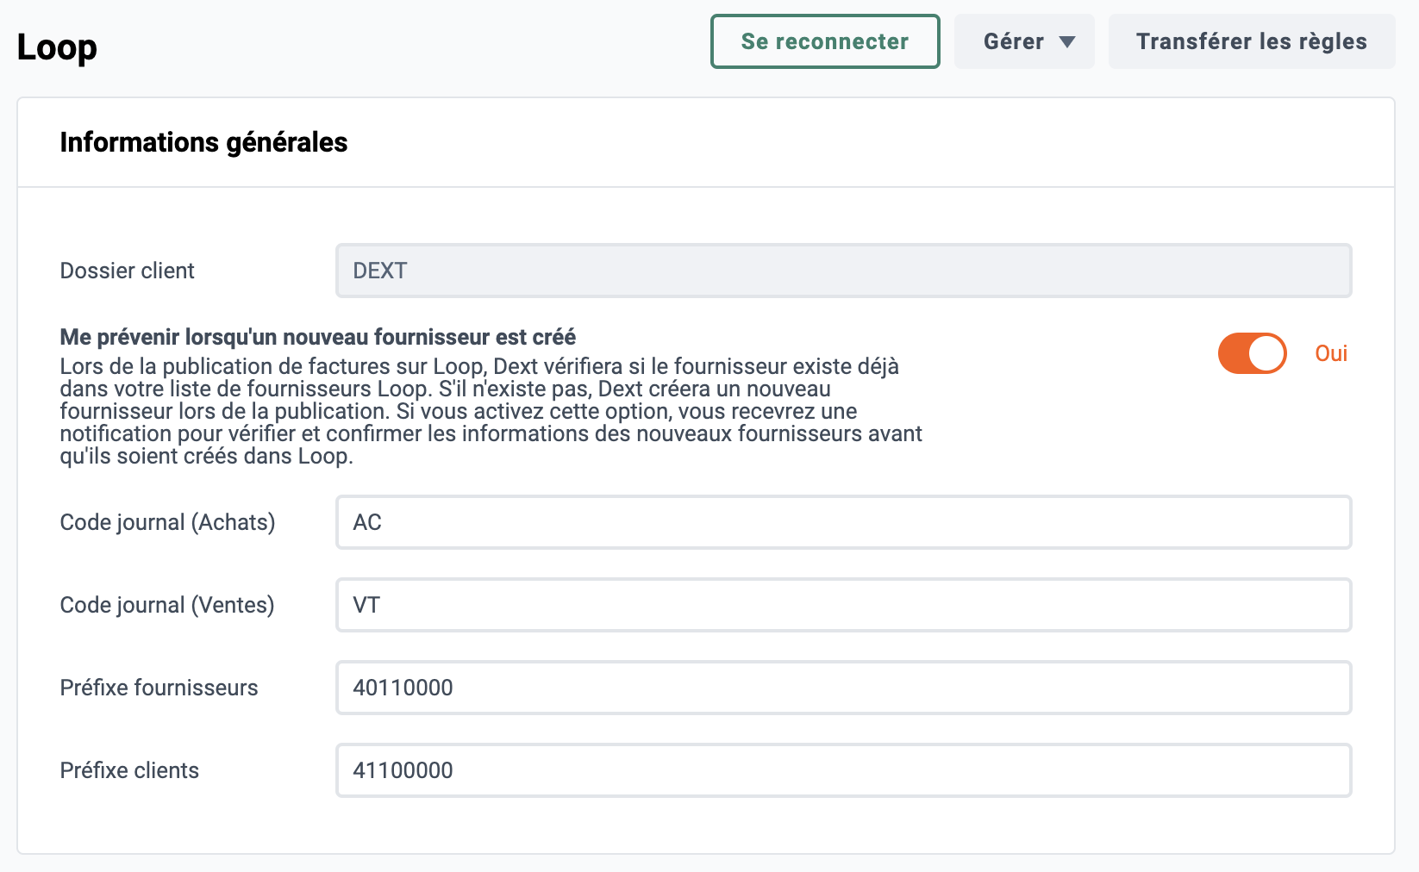
Task: Click the Préfixe fournisseurs label
Action: 159,688
